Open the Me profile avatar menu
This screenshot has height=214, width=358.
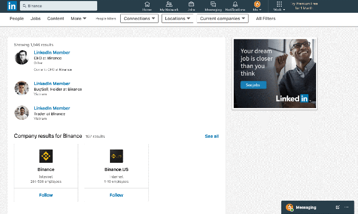pyautogui.click(x=257, y=6)
